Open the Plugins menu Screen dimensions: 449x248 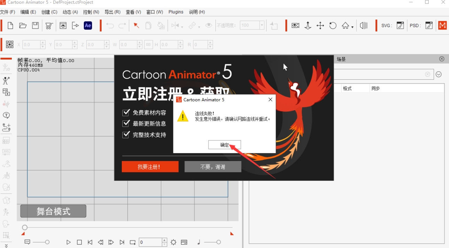[x=176, y=12]
